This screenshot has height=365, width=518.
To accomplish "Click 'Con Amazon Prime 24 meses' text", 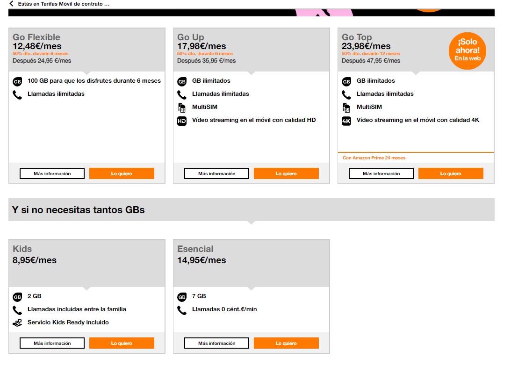I will click(374, 158).
